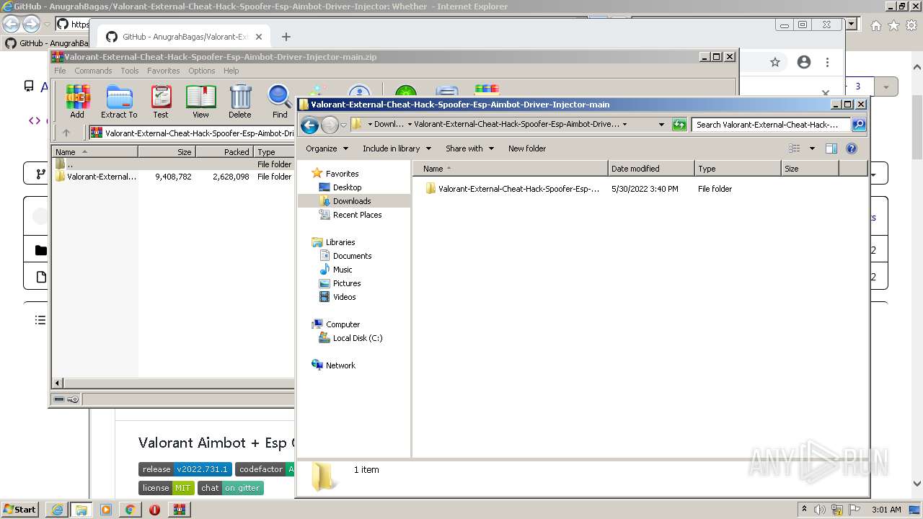The width and height of the screenshot is (923, 519).
Task: Click Internet Explorer Home icon
Action: [875, 25]
